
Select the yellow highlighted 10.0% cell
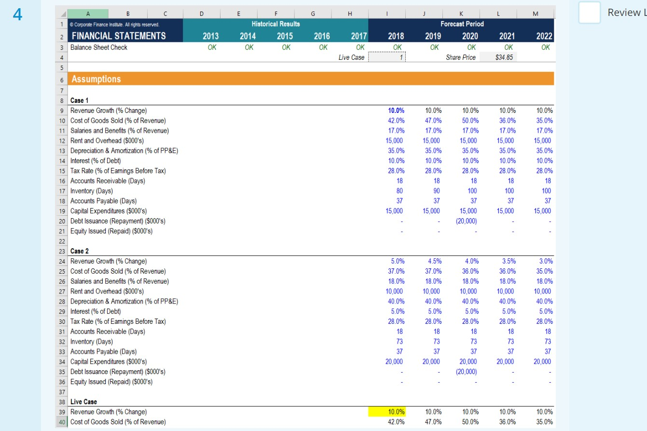(387, 412)
